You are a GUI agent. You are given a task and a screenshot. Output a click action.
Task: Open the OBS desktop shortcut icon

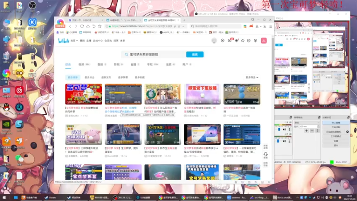(32, 6)
